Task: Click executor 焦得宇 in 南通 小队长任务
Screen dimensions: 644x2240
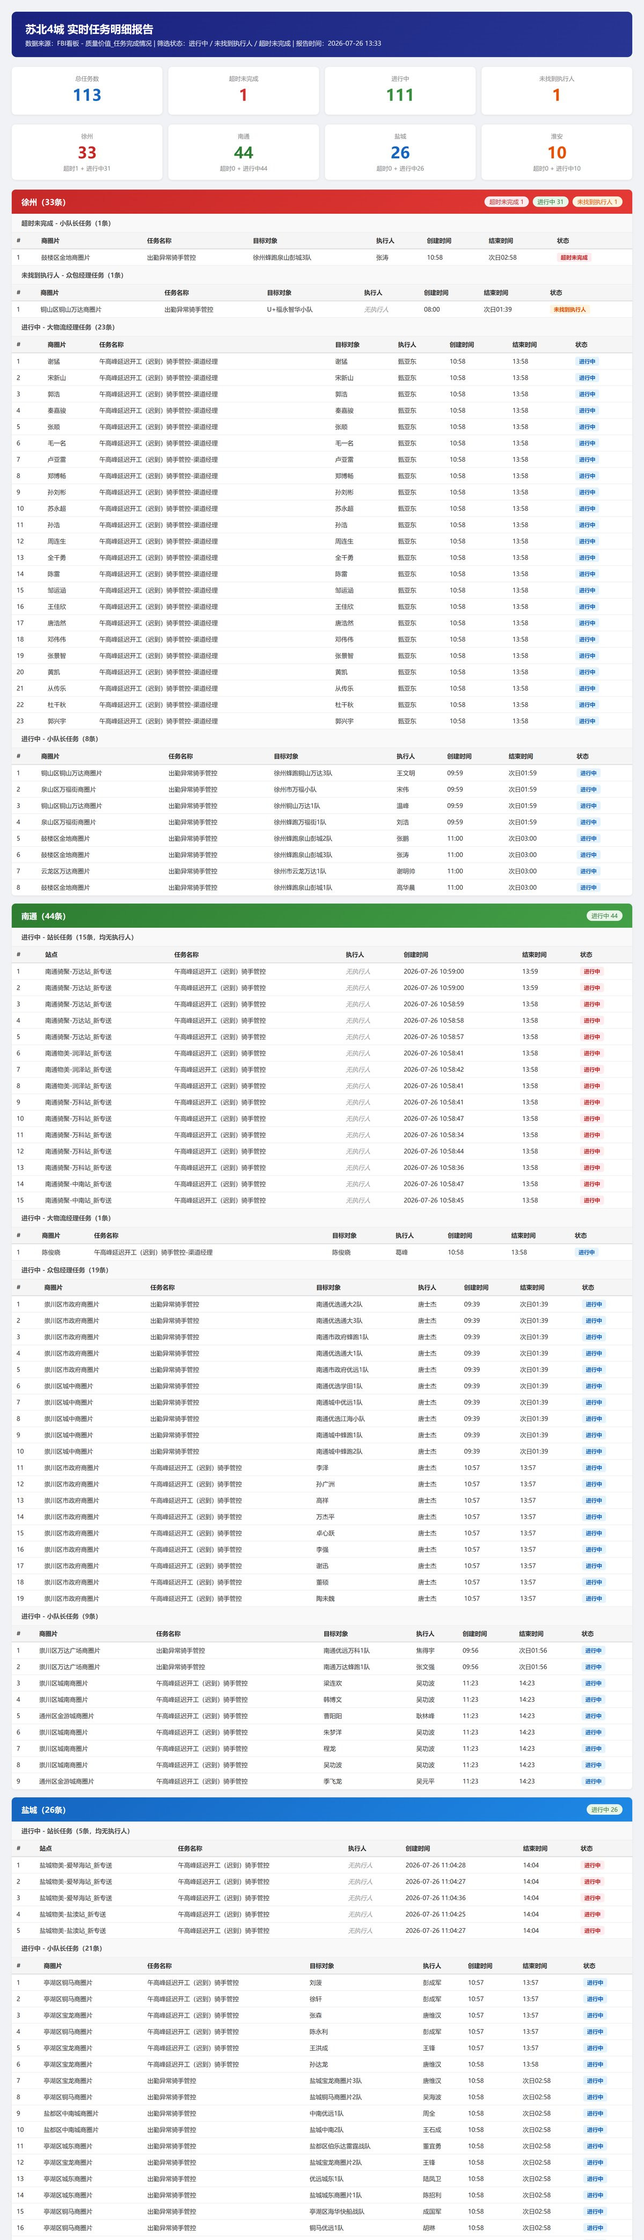Action: click(425, 1650)
